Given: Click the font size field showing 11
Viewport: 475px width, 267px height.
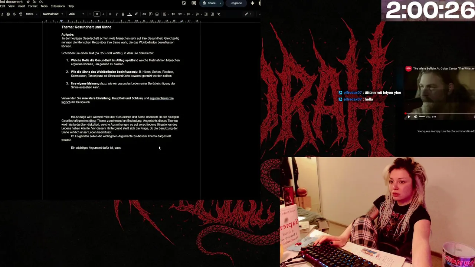Looking at the screenshot, I should pyautogui.click(x=97, y=14).
